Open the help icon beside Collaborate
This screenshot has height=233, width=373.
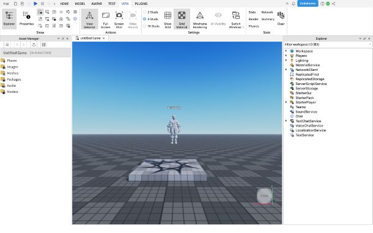(x=322, y=4)
